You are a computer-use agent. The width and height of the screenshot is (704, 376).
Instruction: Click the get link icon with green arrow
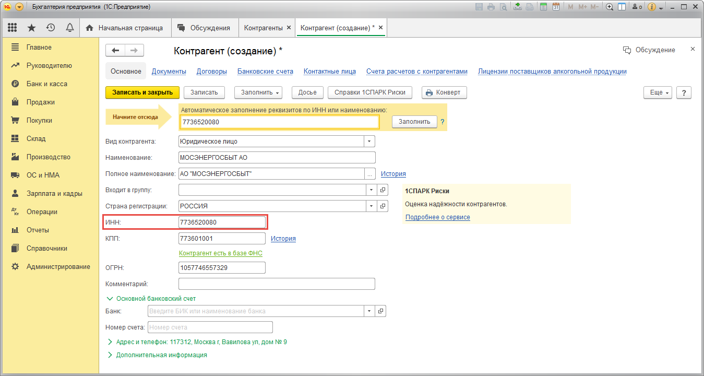(518, 7)
